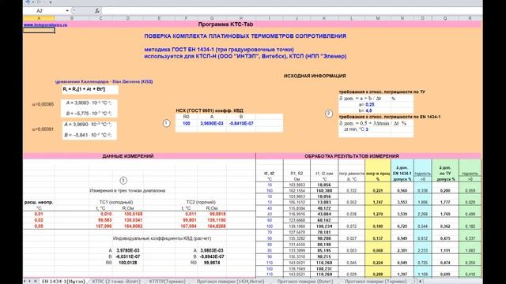
Task: Select column M header
Action: [x=378, y=18]
